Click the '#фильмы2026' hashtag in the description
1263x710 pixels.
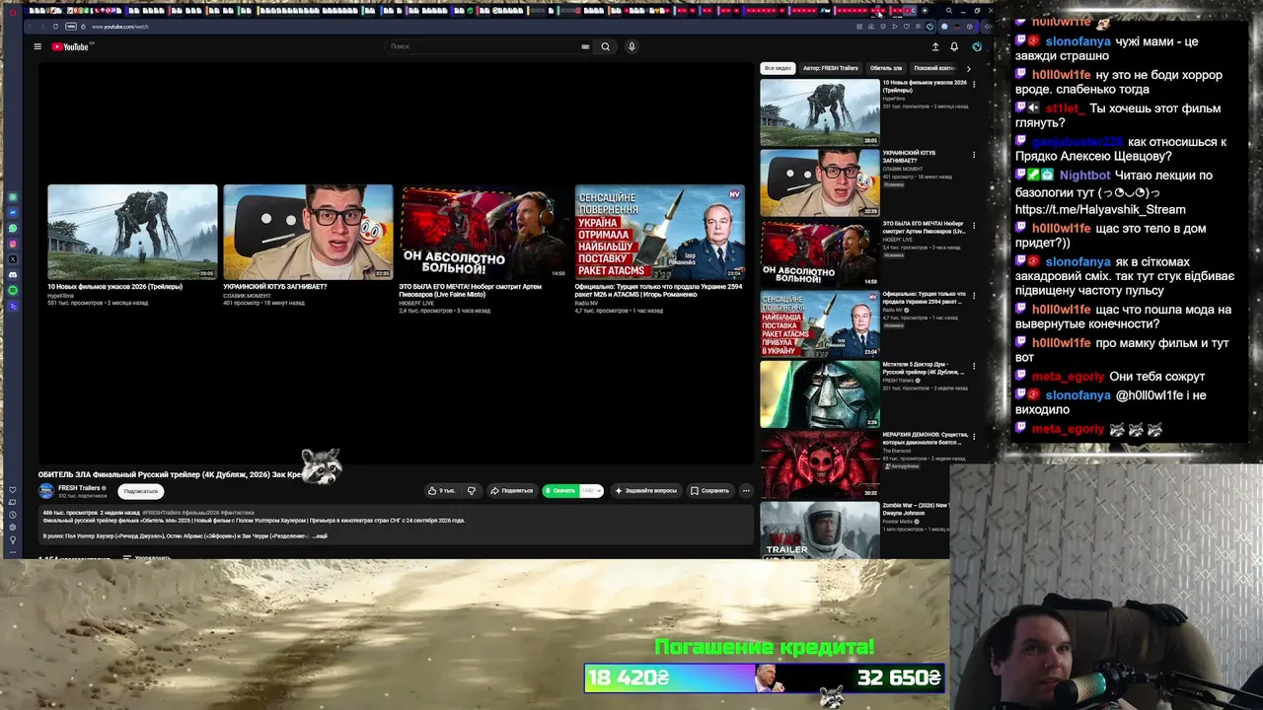202,513
